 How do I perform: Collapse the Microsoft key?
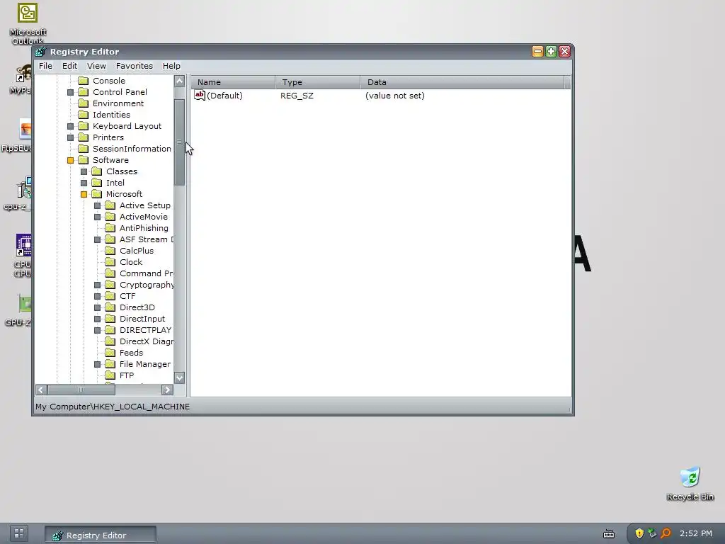pos(84,194)
